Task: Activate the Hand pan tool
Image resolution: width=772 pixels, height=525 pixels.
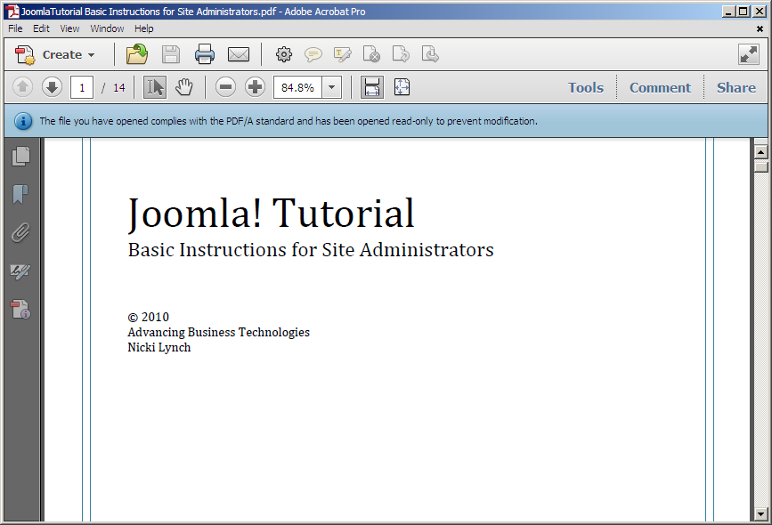Action: pyautogui.click(x=184, y=87)
